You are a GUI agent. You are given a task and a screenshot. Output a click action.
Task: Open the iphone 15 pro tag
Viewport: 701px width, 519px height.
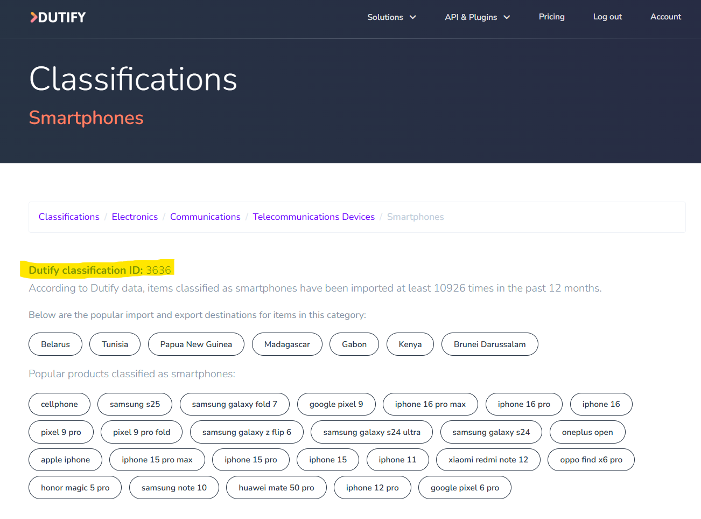pos(250,460)
